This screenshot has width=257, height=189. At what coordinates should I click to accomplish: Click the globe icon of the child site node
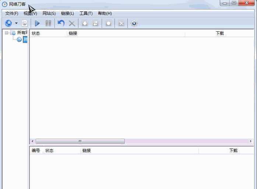tap(19, 39)
